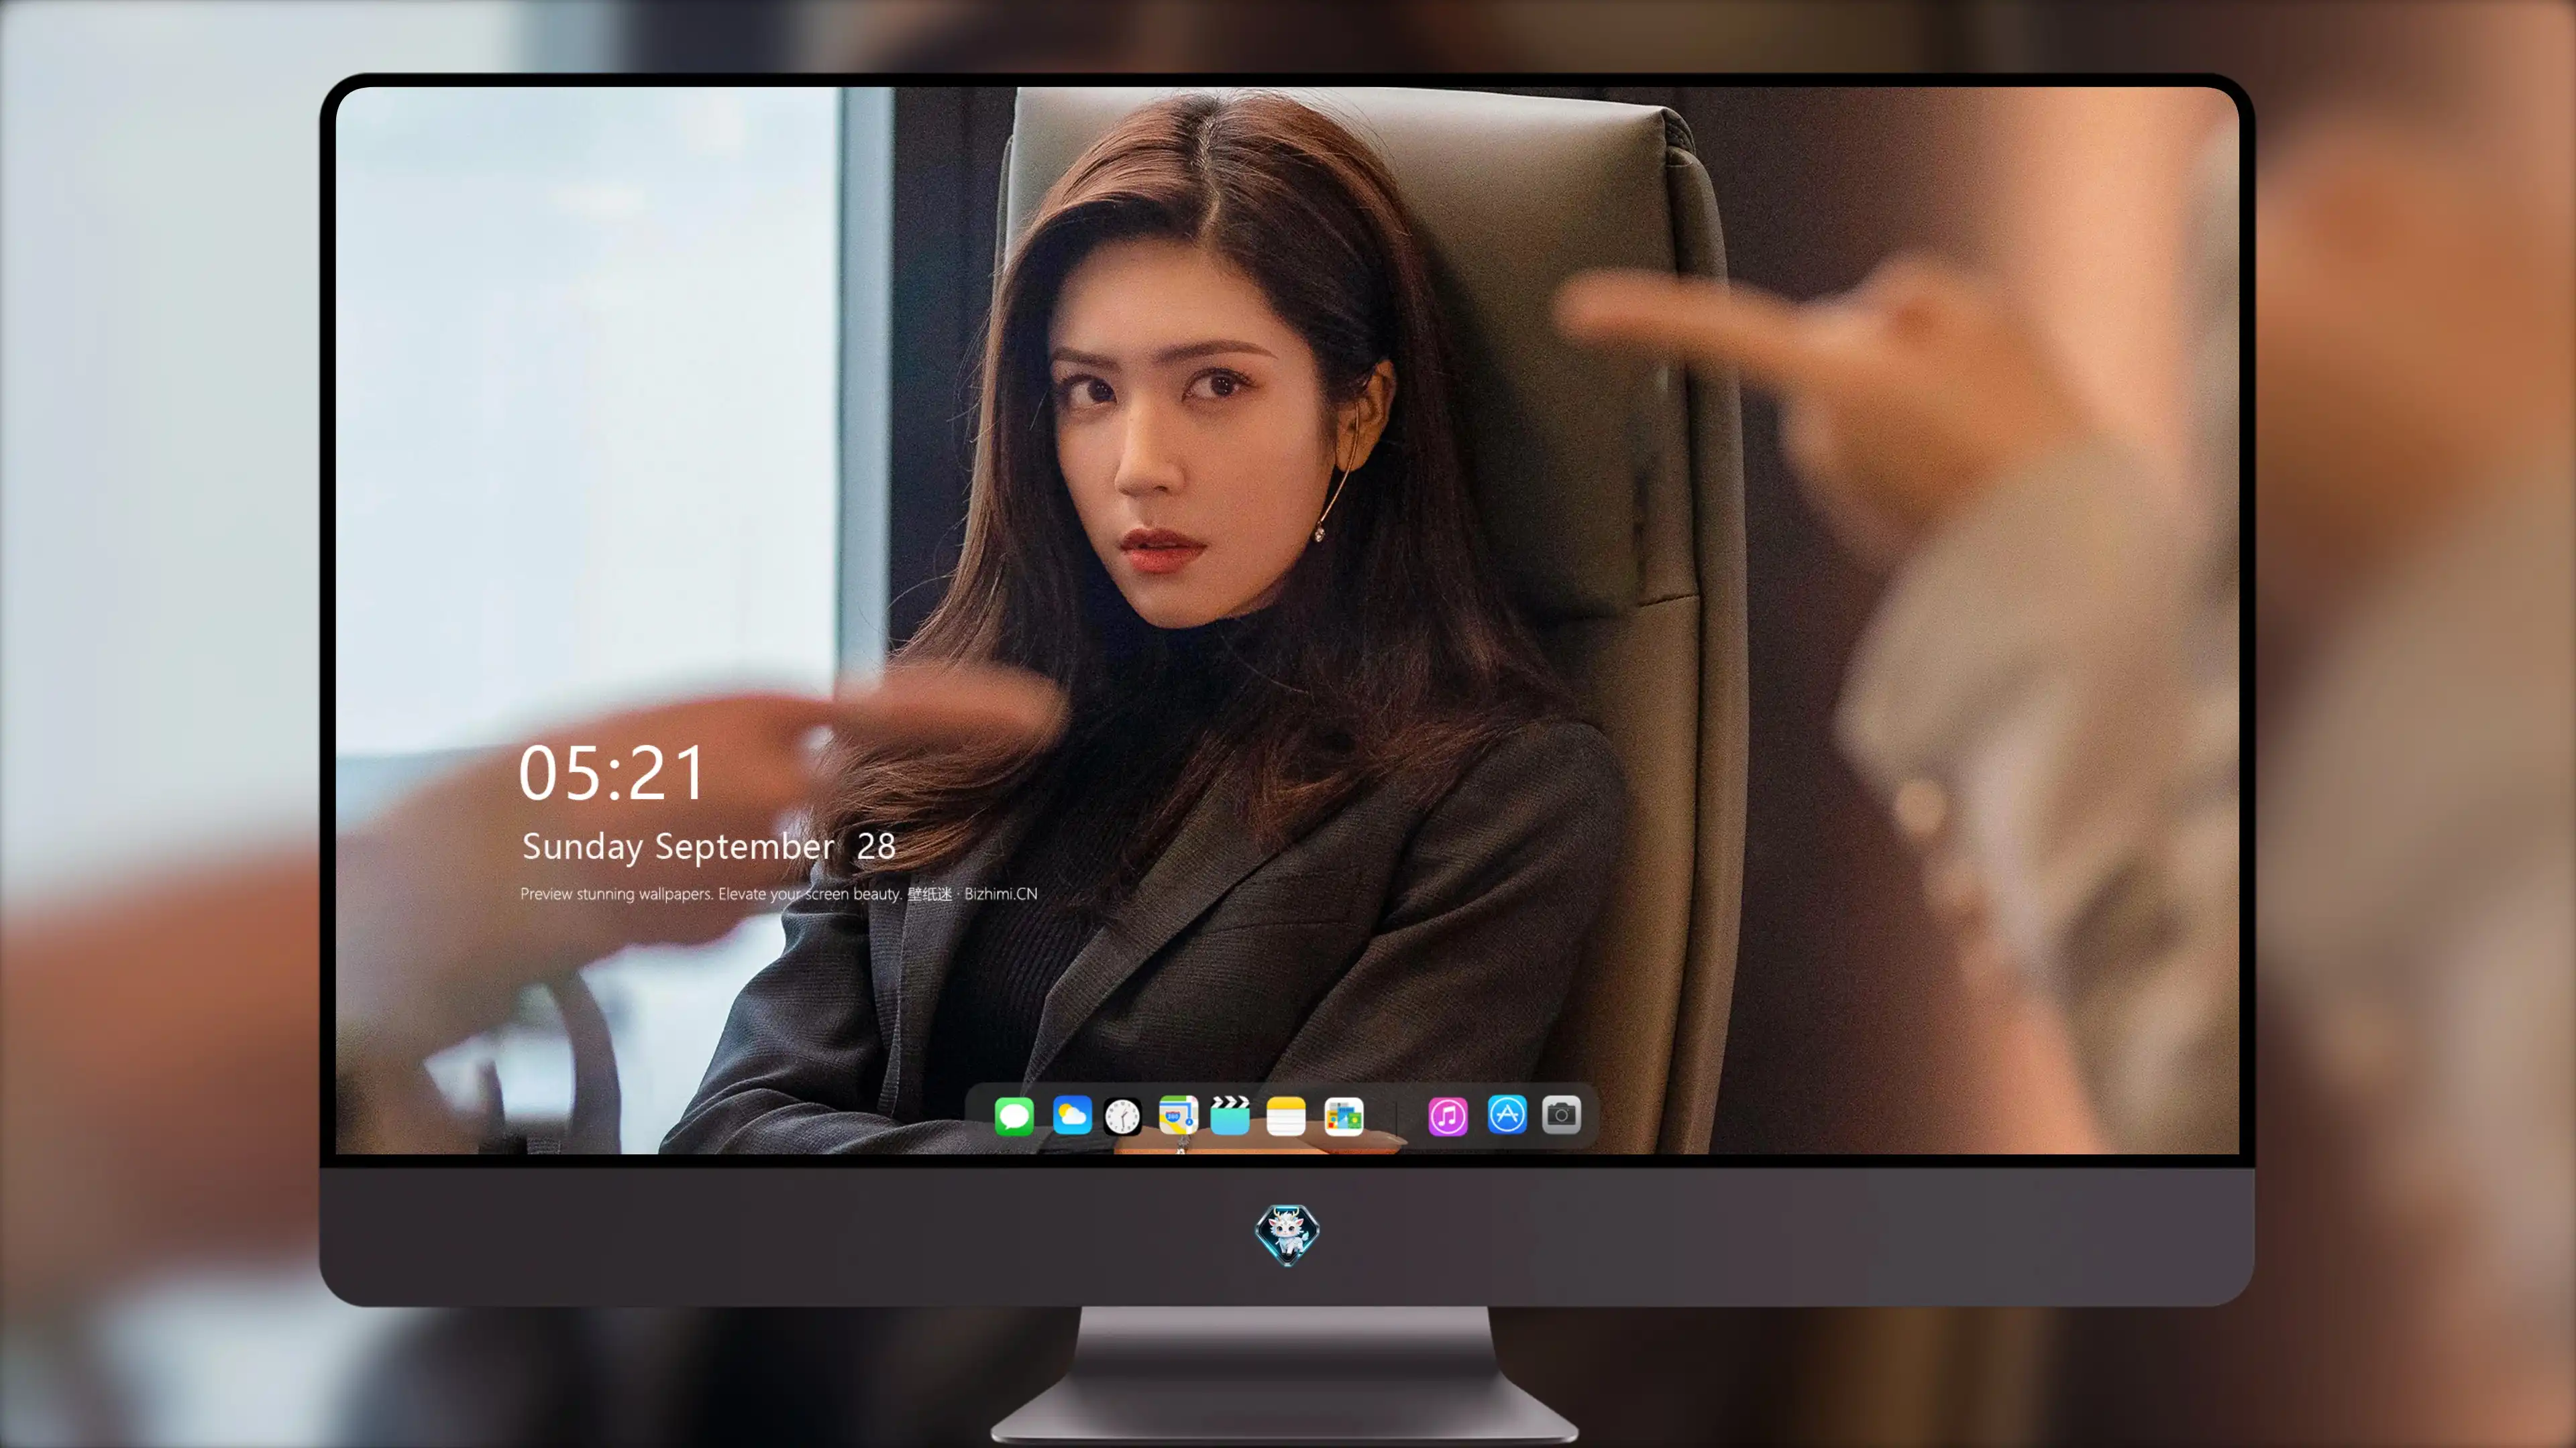2576x1448 pixels.
Task: Click the date text Sunday September 28
Action: click(x=708, y=847)
